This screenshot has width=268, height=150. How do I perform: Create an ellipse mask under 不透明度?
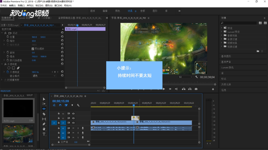click(x=9, y=68)
